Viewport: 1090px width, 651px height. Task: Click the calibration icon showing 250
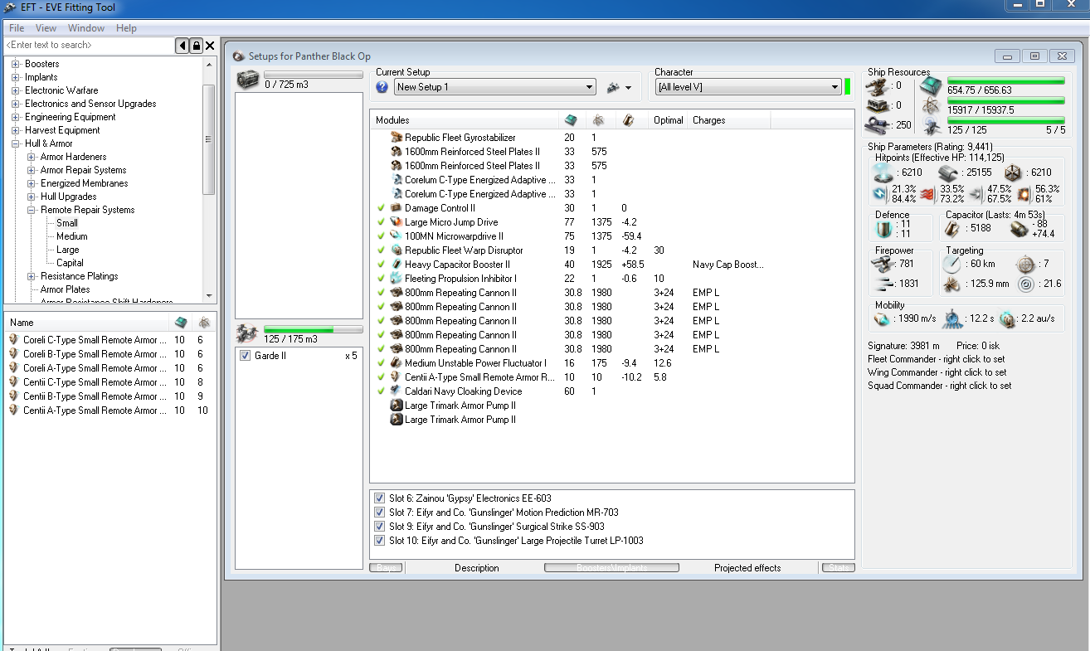878,125
